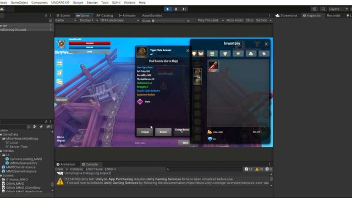Pause the running game with the Pause button
352x198 pixels.
(176, 9)
